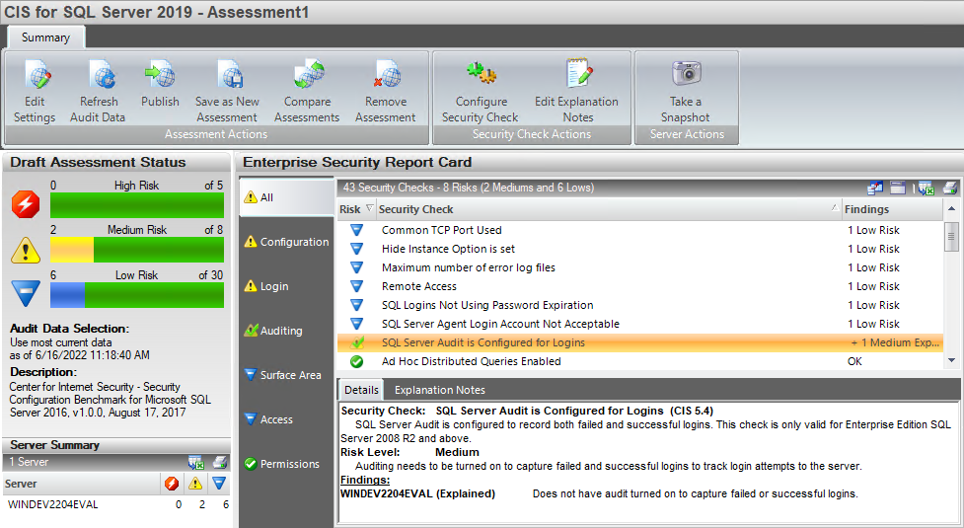Select the All category tab

(286, 197)
